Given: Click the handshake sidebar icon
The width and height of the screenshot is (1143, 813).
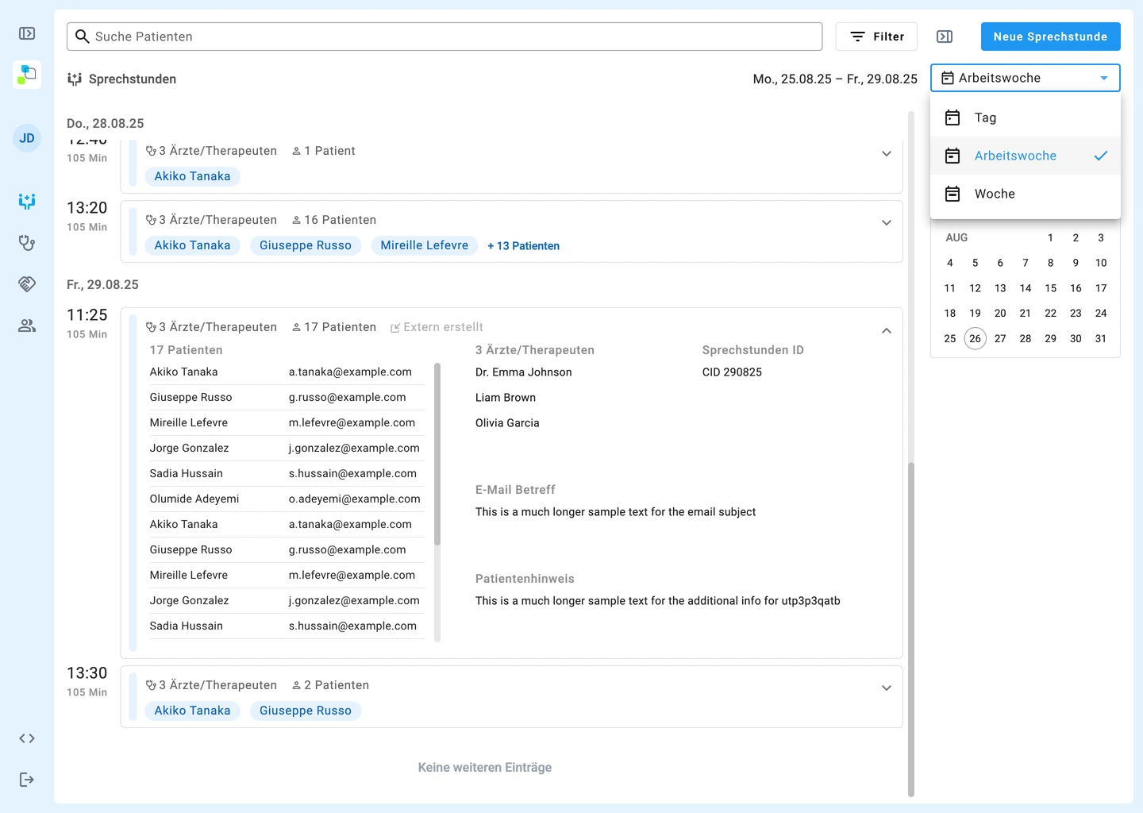Looking at the screenshot, I should pyautogui.click(x=27, y=284).
